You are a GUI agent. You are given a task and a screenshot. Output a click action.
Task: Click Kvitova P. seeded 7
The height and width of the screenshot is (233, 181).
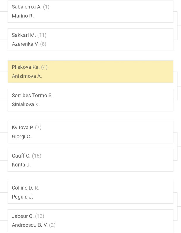point(27,128)
